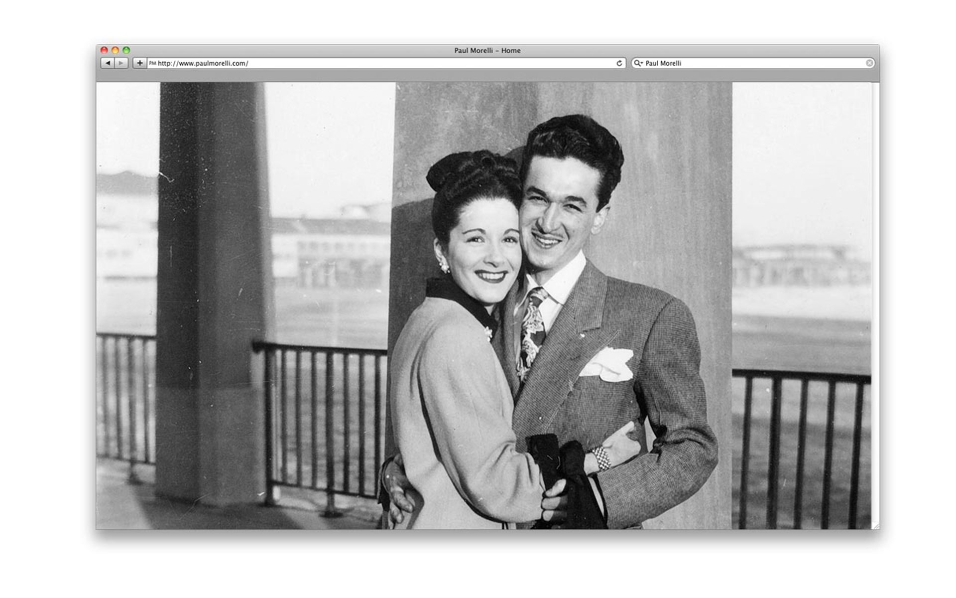Open the search magnifier dropdown menu

click(x=638, y=63)
